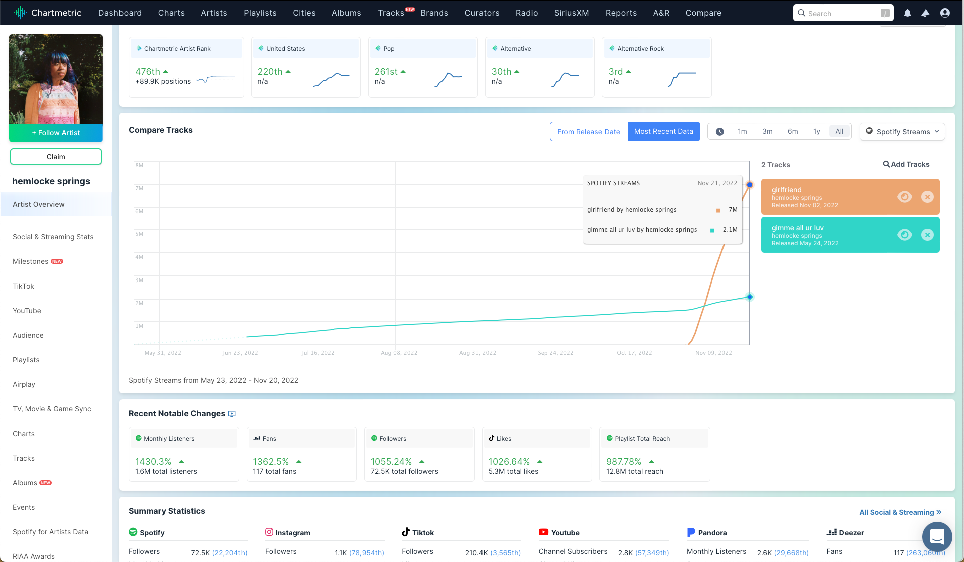Viewport: 964px width, 562px height.
Task: Open Social & Streaming Stats sidebar tab
Action: tap(53, 237)
